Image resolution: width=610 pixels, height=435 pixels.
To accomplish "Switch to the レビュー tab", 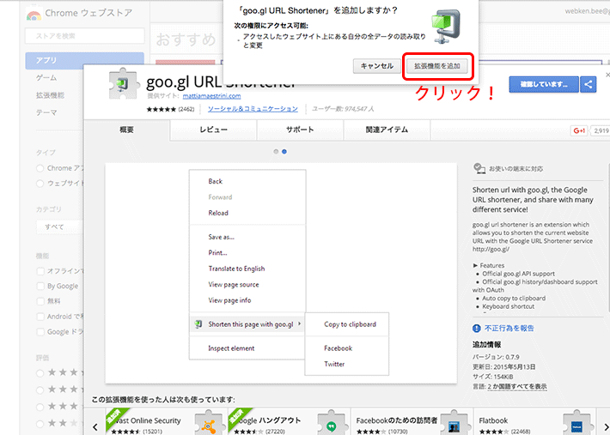I will [x=213, y=130].
